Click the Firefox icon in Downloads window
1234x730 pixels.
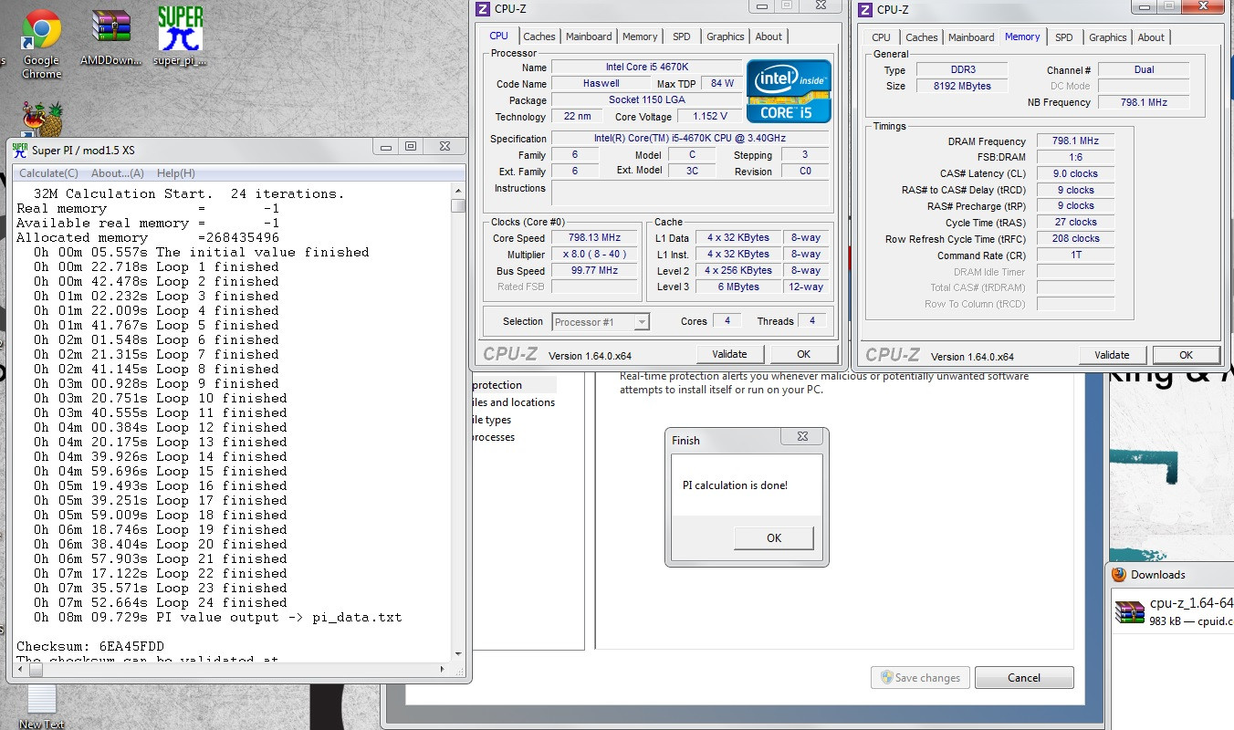point(1119,575)
